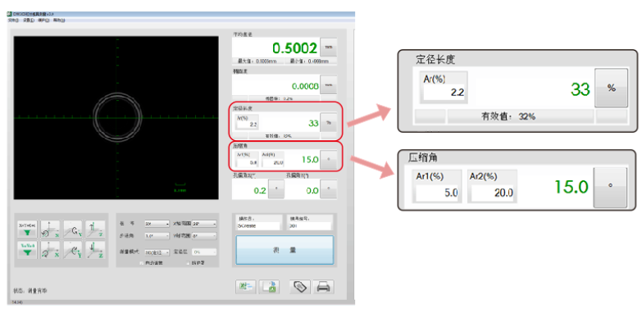Click the mm unit button beside 0.0008
The width and height of the screenshot is (642, 309).
pyautogui.click(x=328, y=85)
